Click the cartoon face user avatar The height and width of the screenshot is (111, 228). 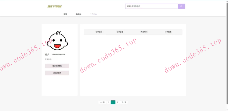click(57, 41)
